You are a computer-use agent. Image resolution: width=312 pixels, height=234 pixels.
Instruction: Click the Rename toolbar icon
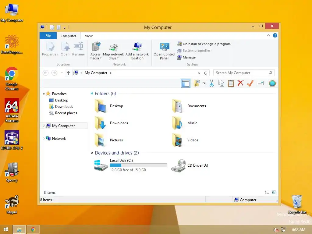(x=260, y=83)
